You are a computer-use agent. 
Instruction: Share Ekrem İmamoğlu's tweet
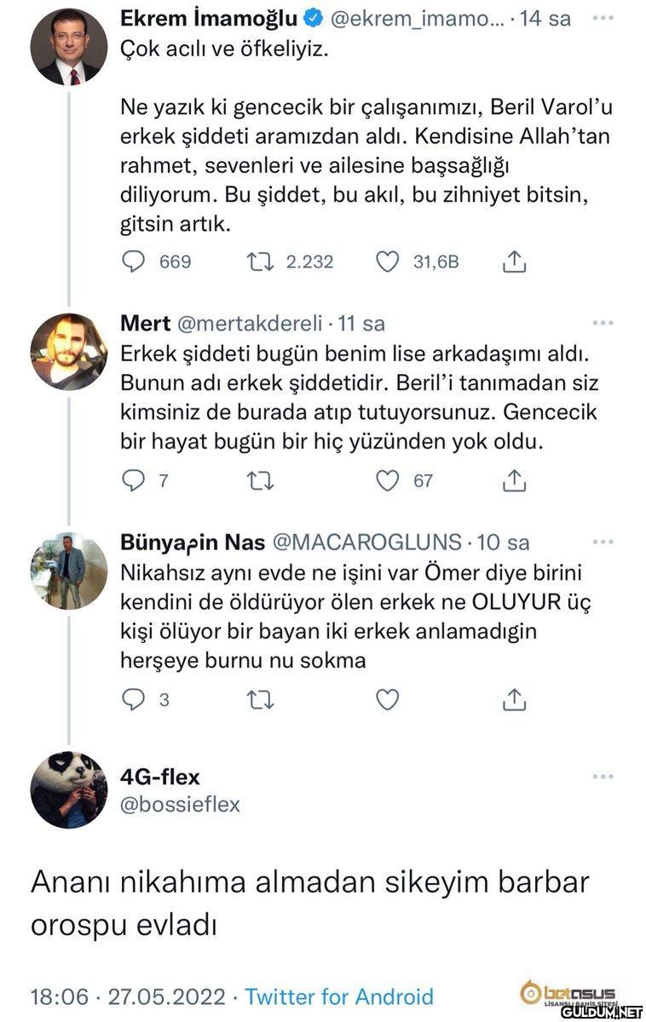tap(513, 261)
